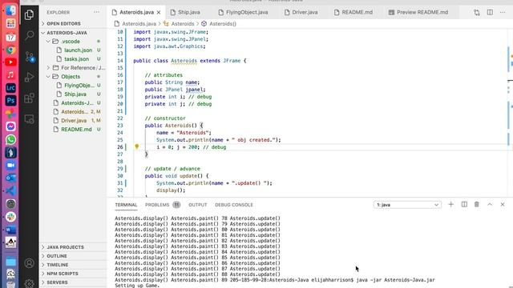
Task: Open the Run and Debug view
Action: [29, 78]
